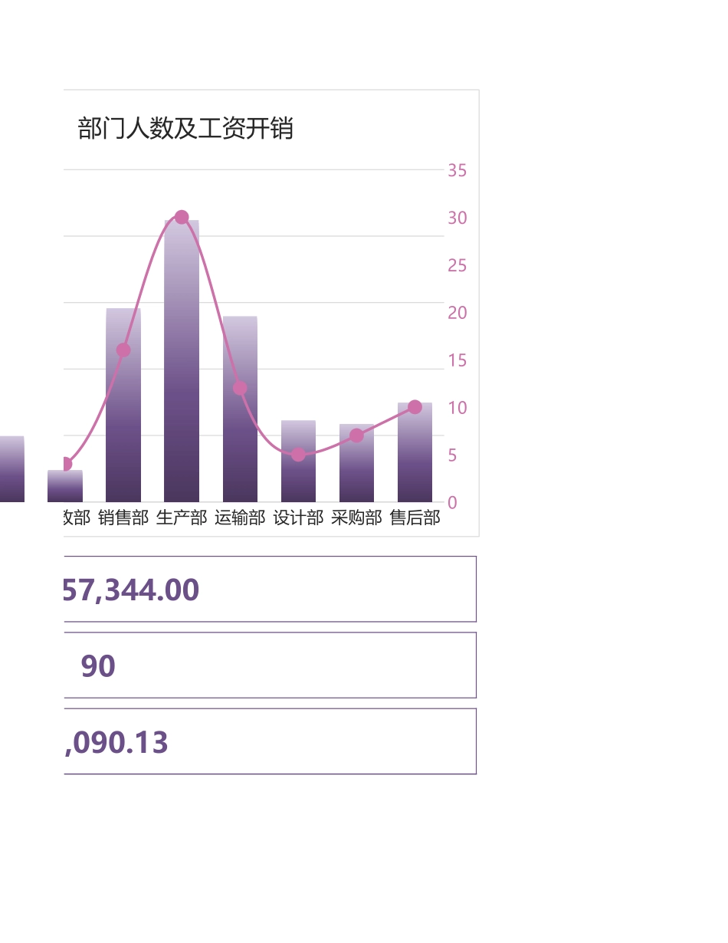728x943 pixels.
Task: Select the value 35 on the axis
Action: click(x=457, y=169)
